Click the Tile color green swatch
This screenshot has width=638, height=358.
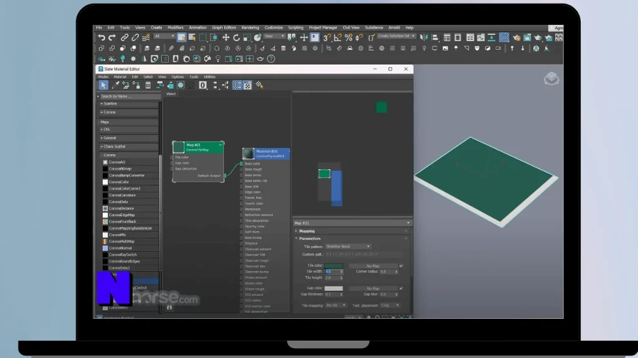coord(334,266)
